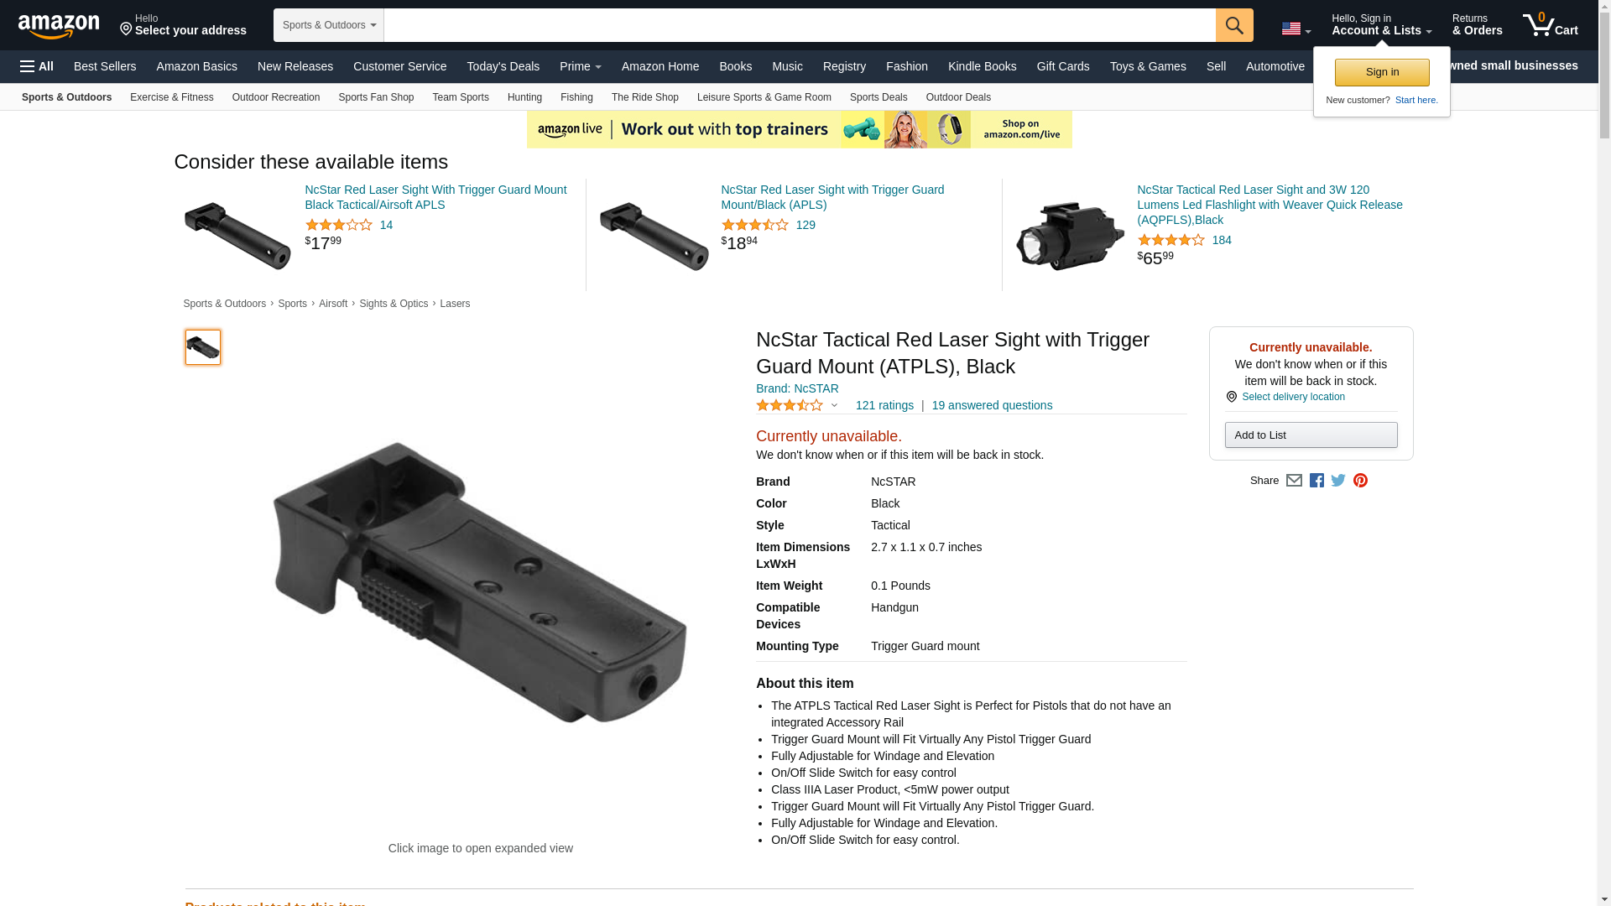Screen dimensions: 1611x906
Task: Click the Add to List button
Action: point(1311,435)
